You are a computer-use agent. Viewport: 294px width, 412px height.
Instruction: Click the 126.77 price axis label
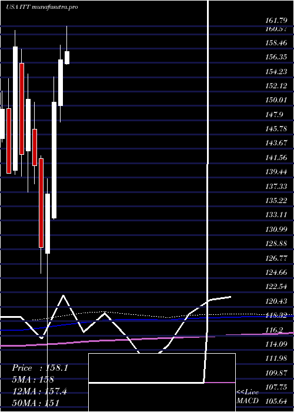[x=275, y=258]
